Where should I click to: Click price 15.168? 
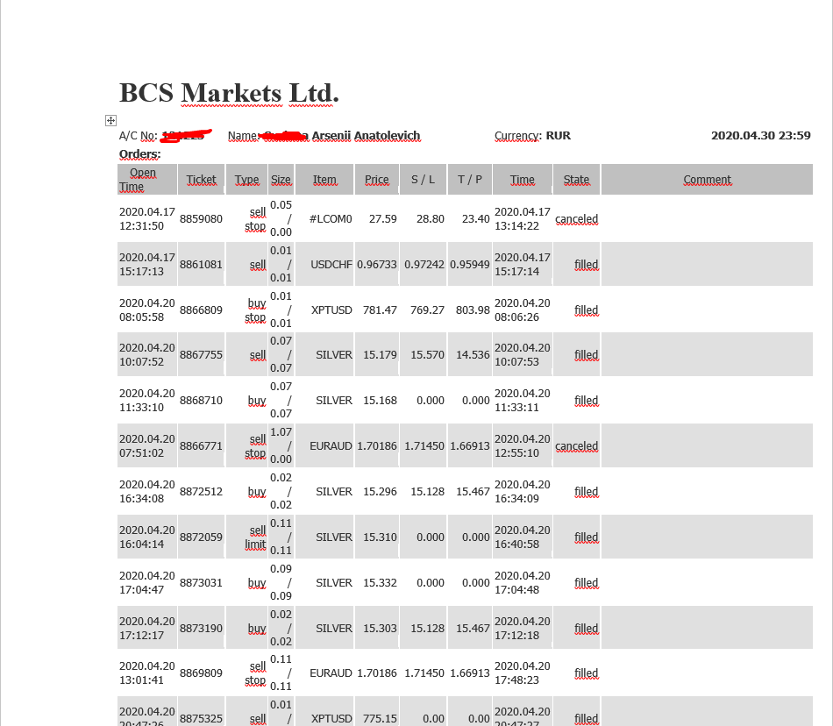click(x=380, y=401)
